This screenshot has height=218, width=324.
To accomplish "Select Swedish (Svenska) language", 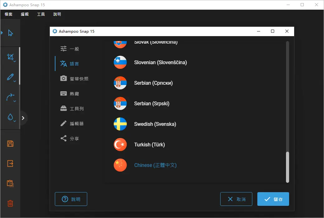I will pos(155,124).
